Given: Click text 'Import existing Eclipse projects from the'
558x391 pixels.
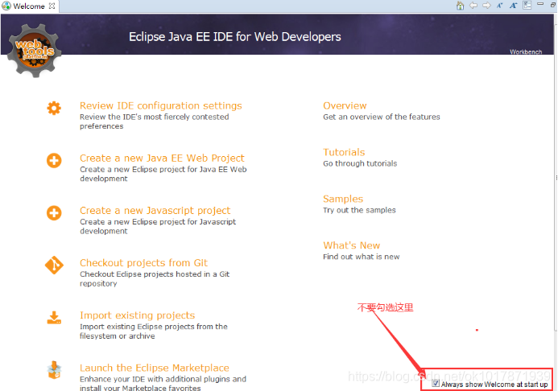Looking at the screenshot, I should tap(154, 327).
